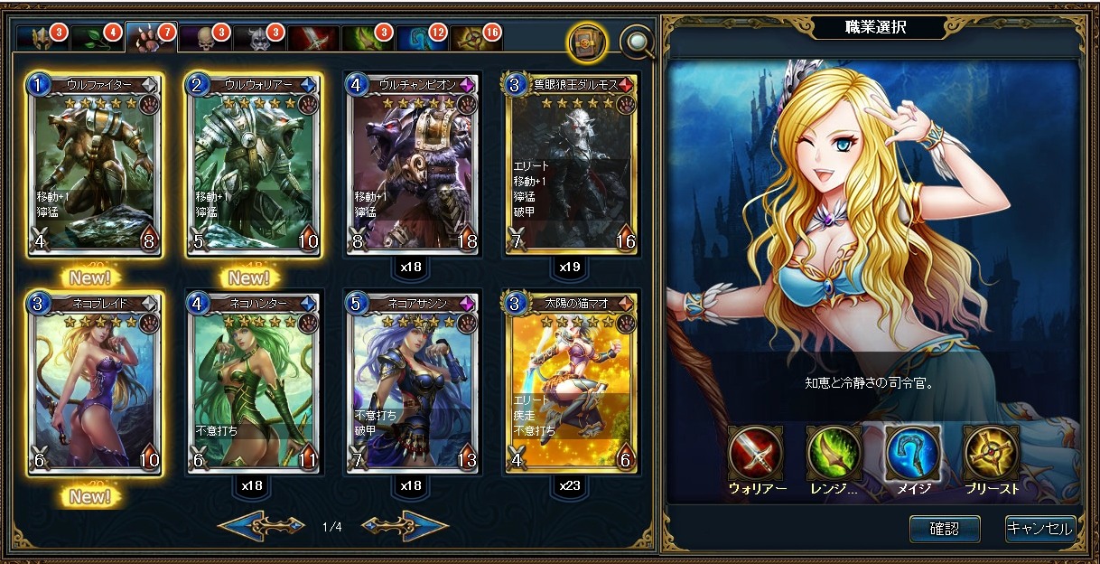Image resolution: width=1100 pixels, height=564 pixels.
Task: Switch to the green leaf faction tab
Action: tap(97, 37)
